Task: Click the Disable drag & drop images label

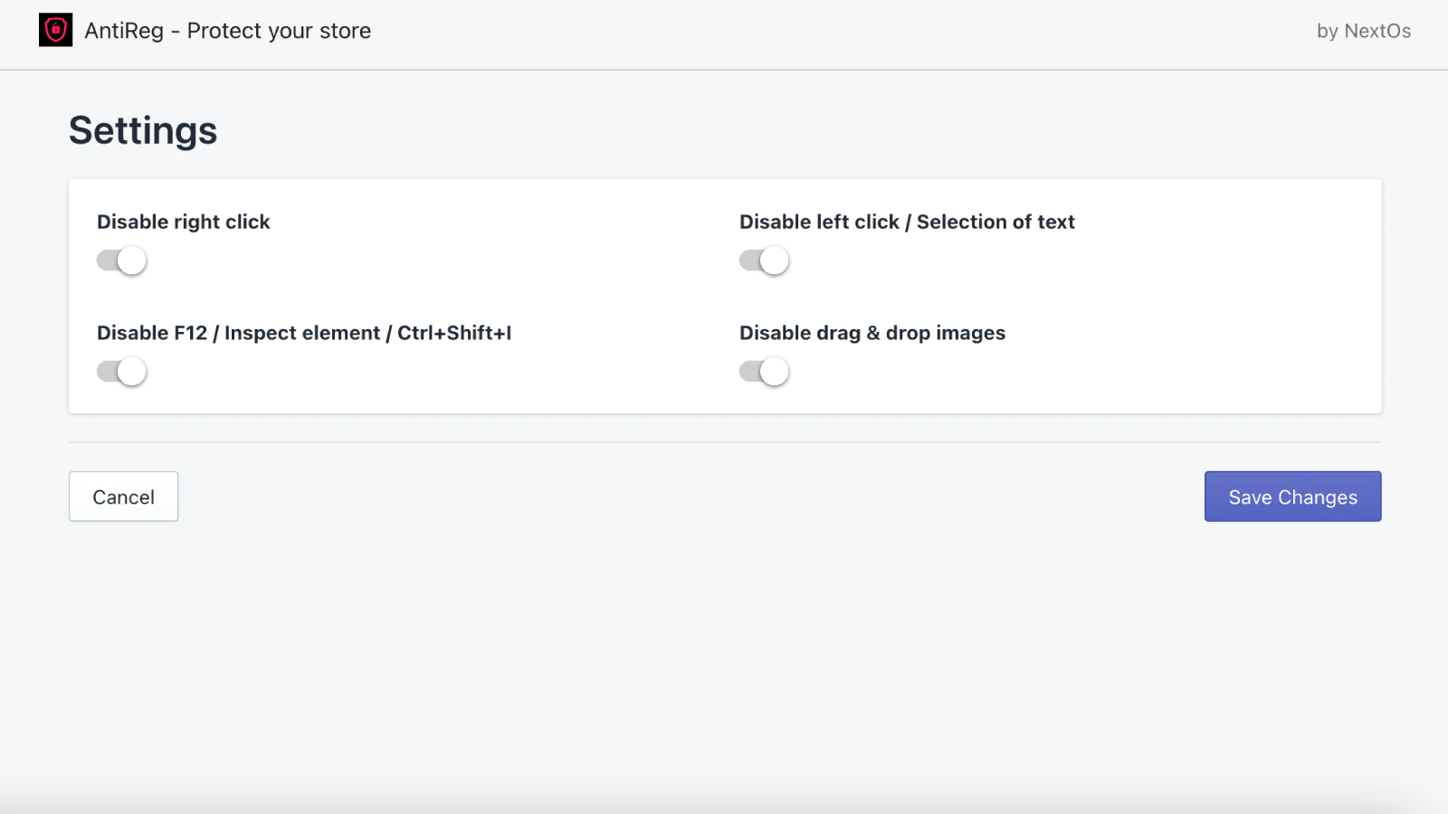Action: [872, 333]
